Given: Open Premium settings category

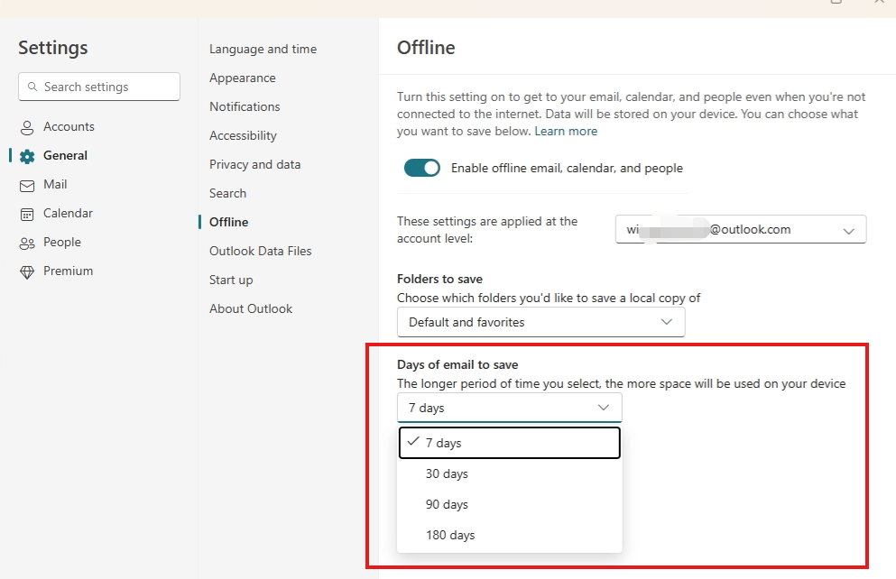Looking at the screenshot, I should [x=68, y=271].
